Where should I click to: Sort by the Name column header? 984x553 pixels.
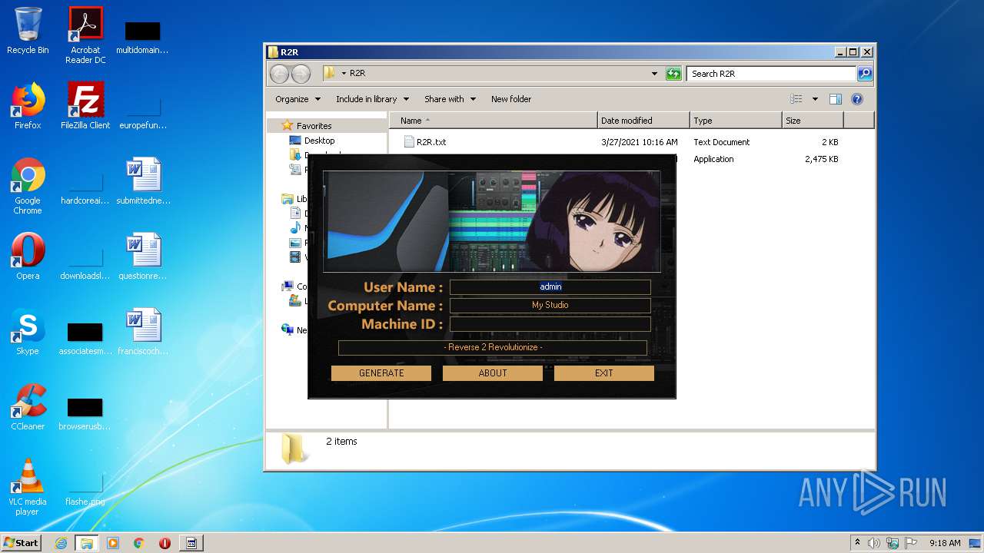click(x=494, y=121)
